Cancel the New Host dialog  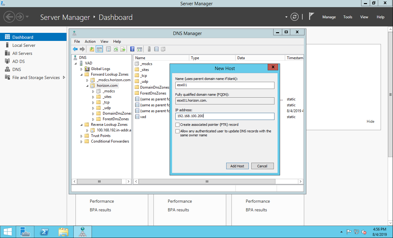point(262,166)
